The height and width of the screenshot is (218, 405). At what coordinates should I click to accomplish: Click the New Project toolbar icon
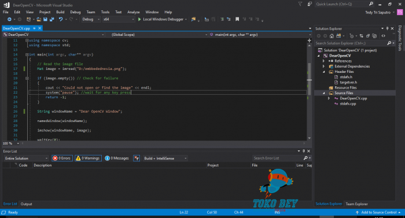click(29, 20)
